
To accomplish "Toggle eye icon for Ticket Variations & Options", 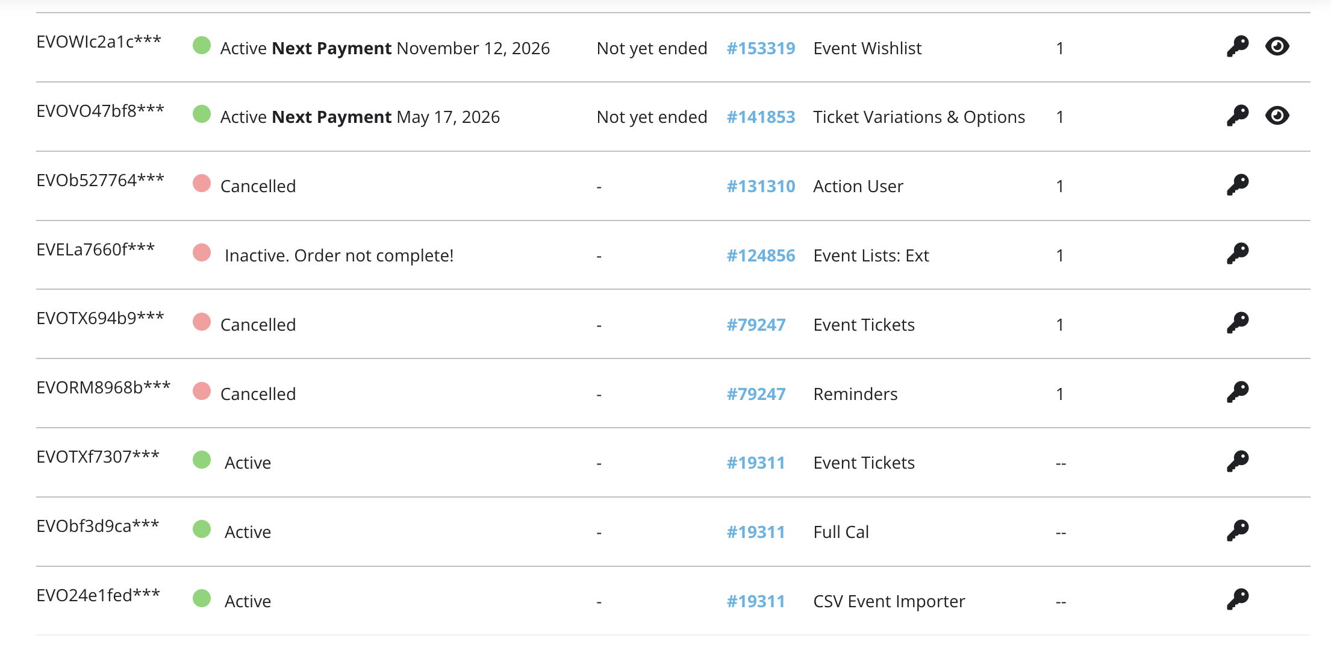I will pos(1277,116).
